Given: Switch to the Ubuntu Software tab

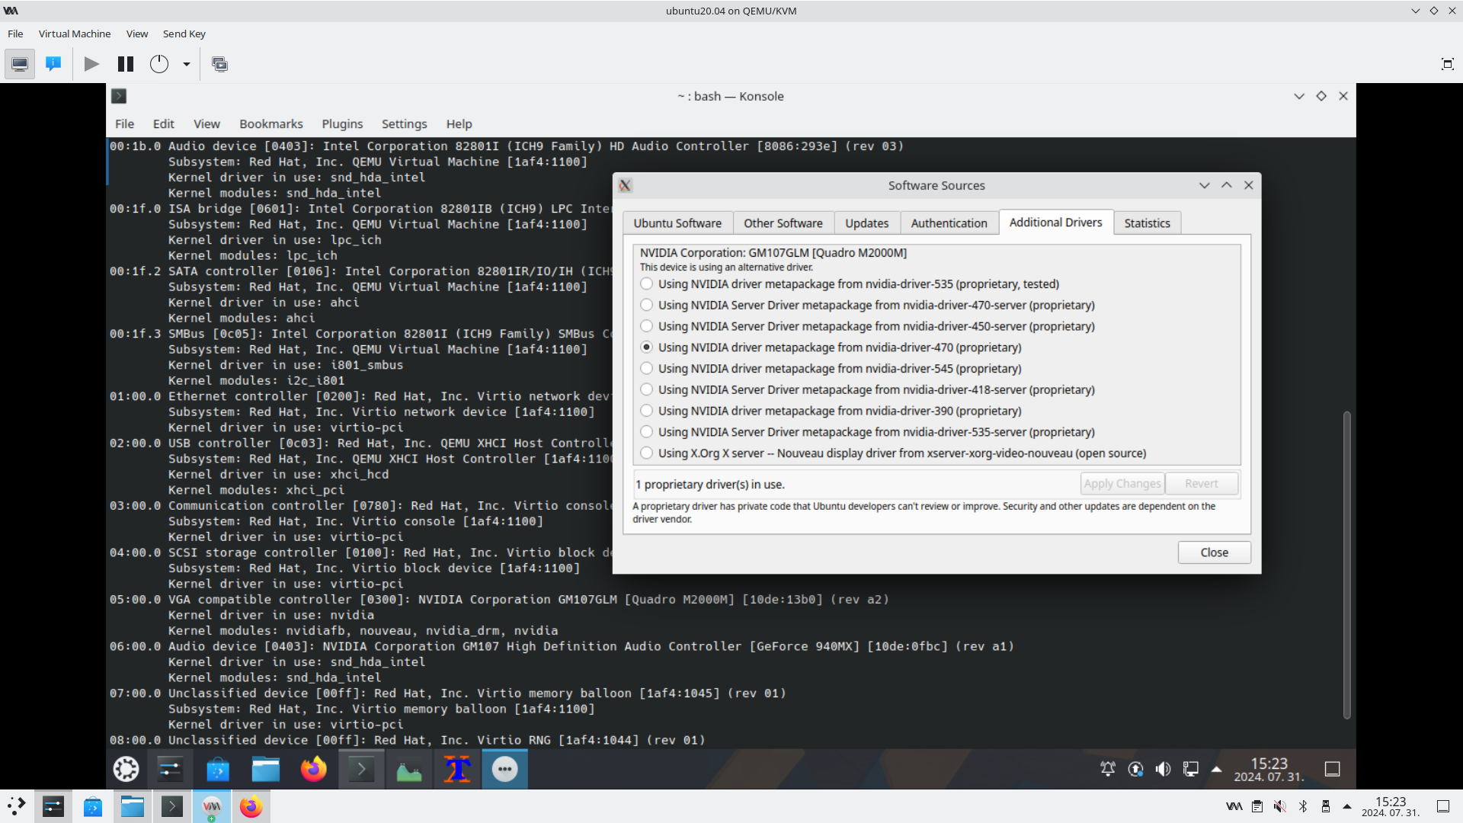Looking at the screenshot, I should (677, 223).
